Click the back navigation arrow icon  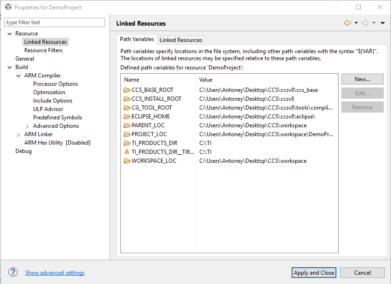(x=347, y=23)
